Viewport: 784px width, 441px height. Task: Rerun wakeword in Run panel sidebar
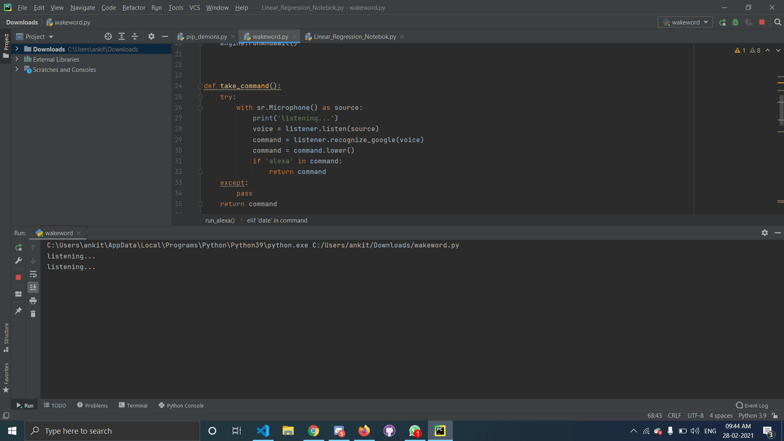19,247
